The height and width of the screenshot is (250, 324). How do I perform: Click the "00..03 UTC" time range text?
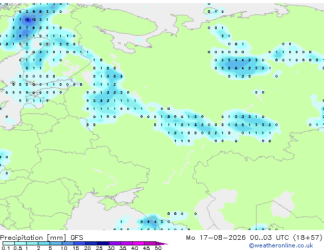point(269,238)
